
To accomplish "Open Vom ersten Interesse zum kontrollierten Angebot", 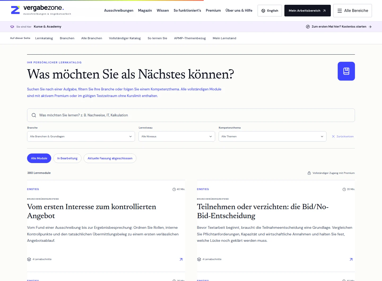I will pyautogui.click(x=92, y=211).
